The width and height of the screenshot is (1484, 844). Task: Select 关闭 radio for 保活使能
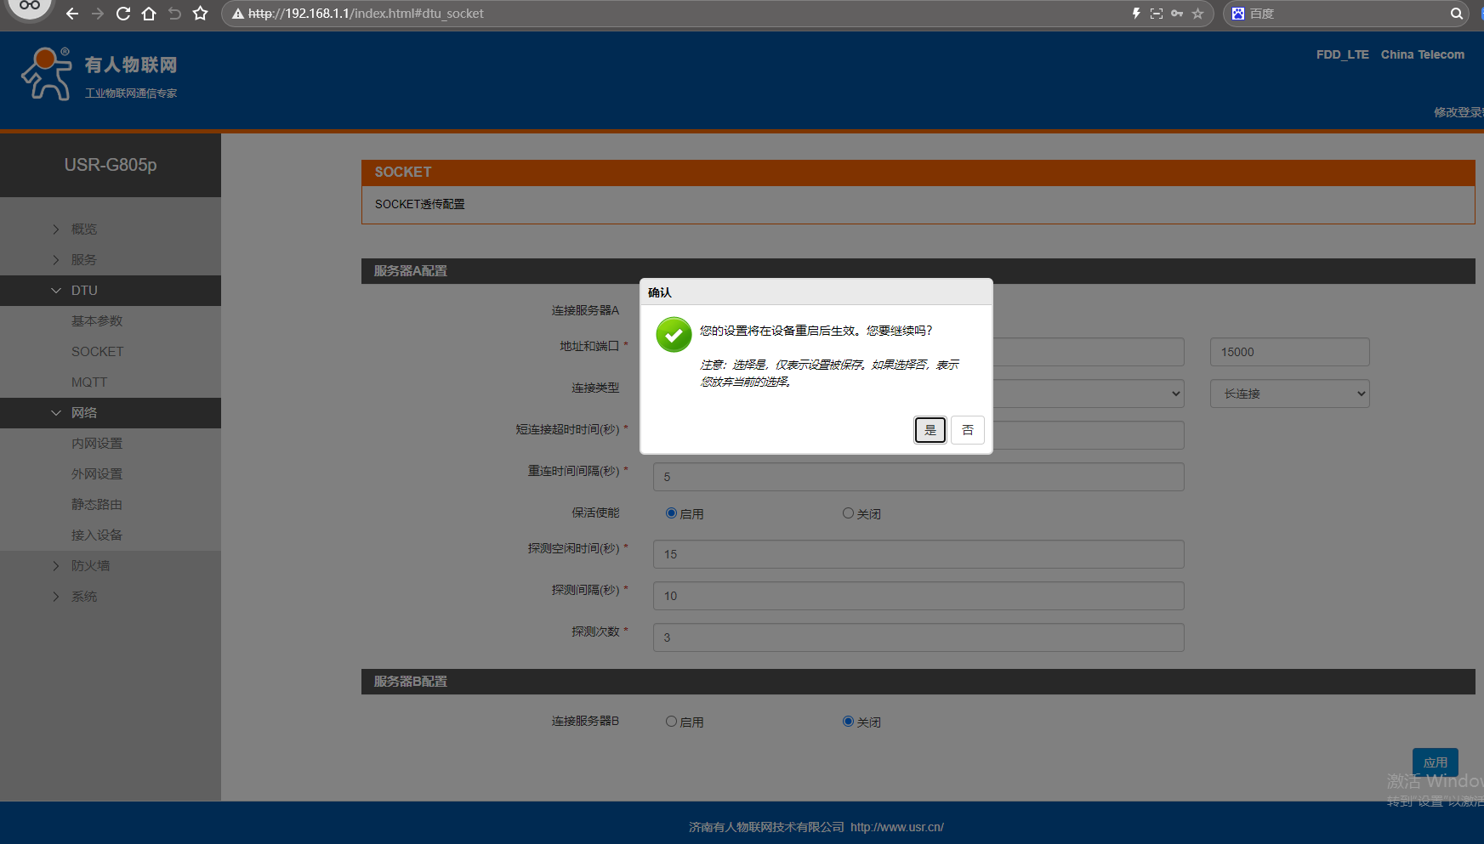point(848,513)
